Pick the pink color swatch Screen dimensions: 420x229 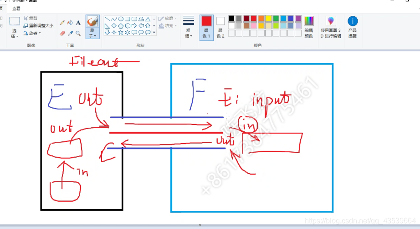(x=254, y=25)
